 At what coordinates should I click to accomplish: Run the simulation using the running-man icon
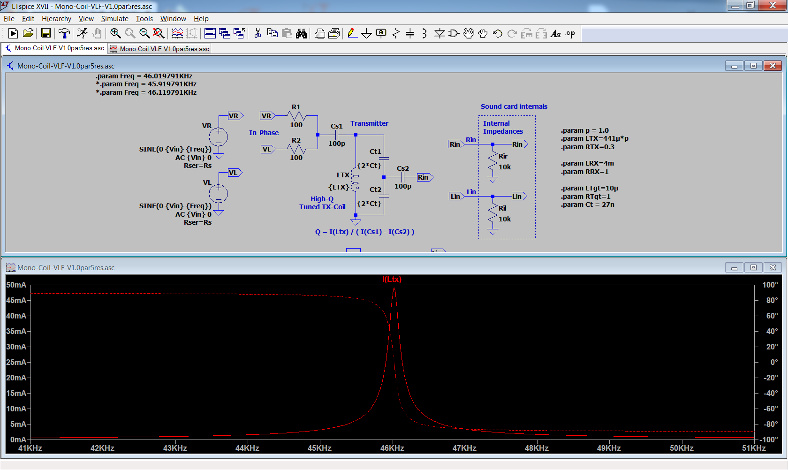82,33
